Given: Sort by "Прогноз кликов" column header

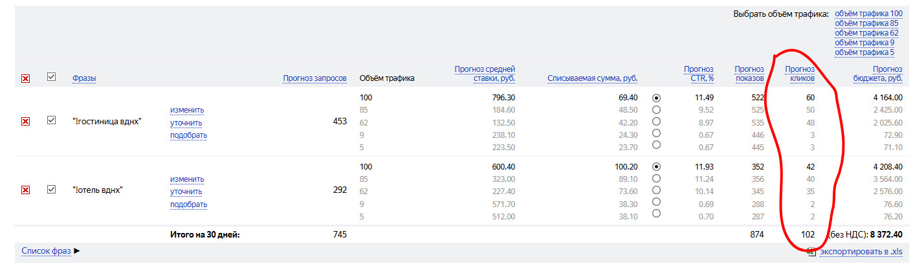Looking at the screenshot, I should point(800,74).
